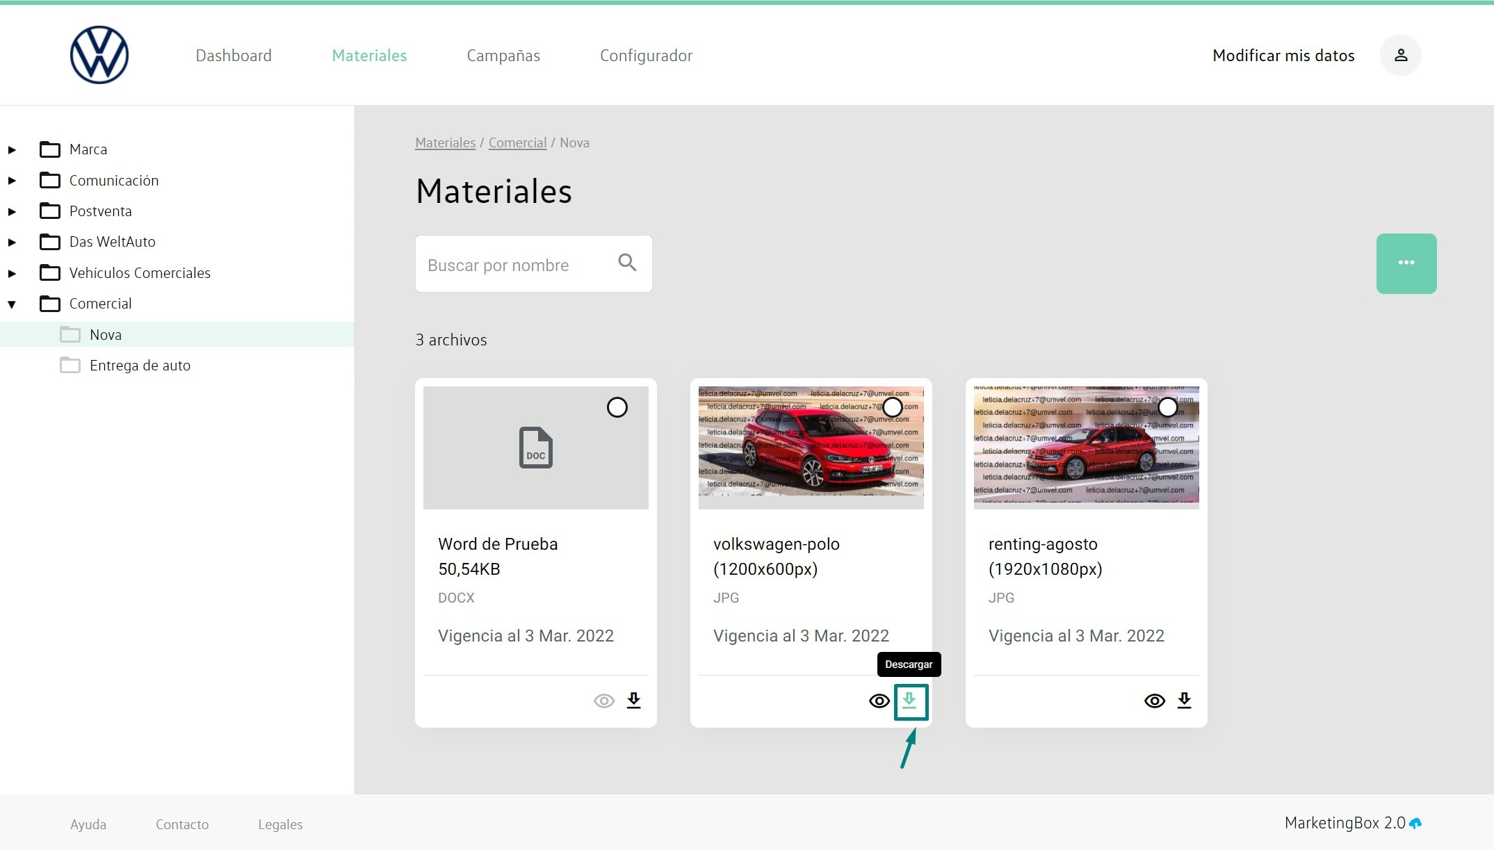Focus the Buscar por nombre field

pos(514,265)
